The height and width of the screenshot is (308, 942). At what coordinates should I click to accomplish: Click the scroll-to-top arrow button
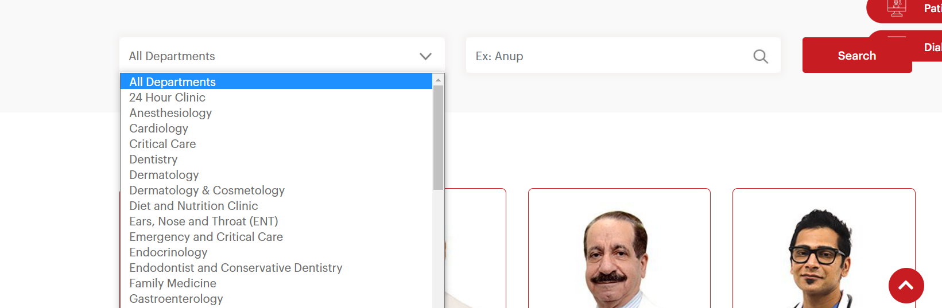(x=906, y=286)
